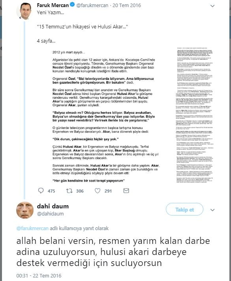The image size is (231, 281).
Task: Open the @farukmercan mention link in reply
Action: click(x=32, y=228)
